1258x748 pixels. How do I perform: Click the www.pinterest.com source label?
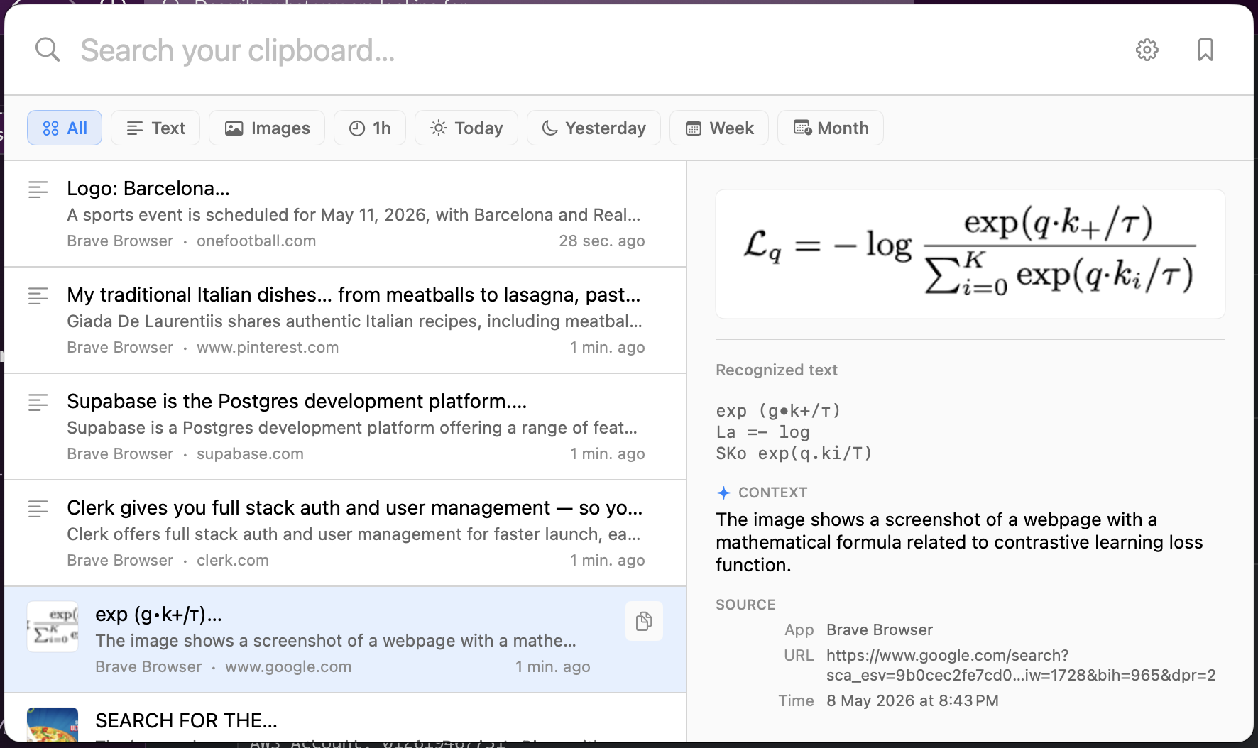click(268, 347)
